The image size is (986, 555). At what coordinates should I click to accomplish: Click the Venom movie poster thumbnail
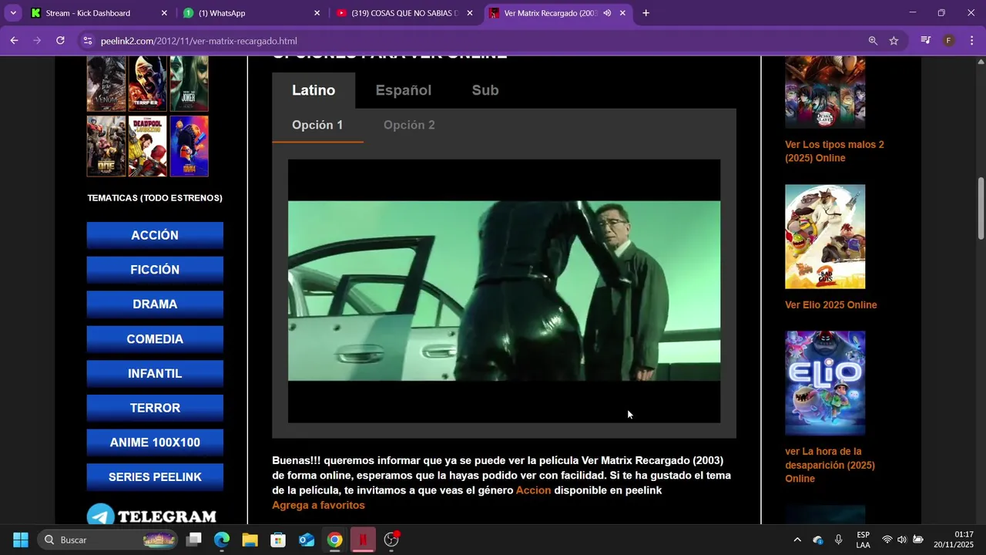[x=106, y=83]
